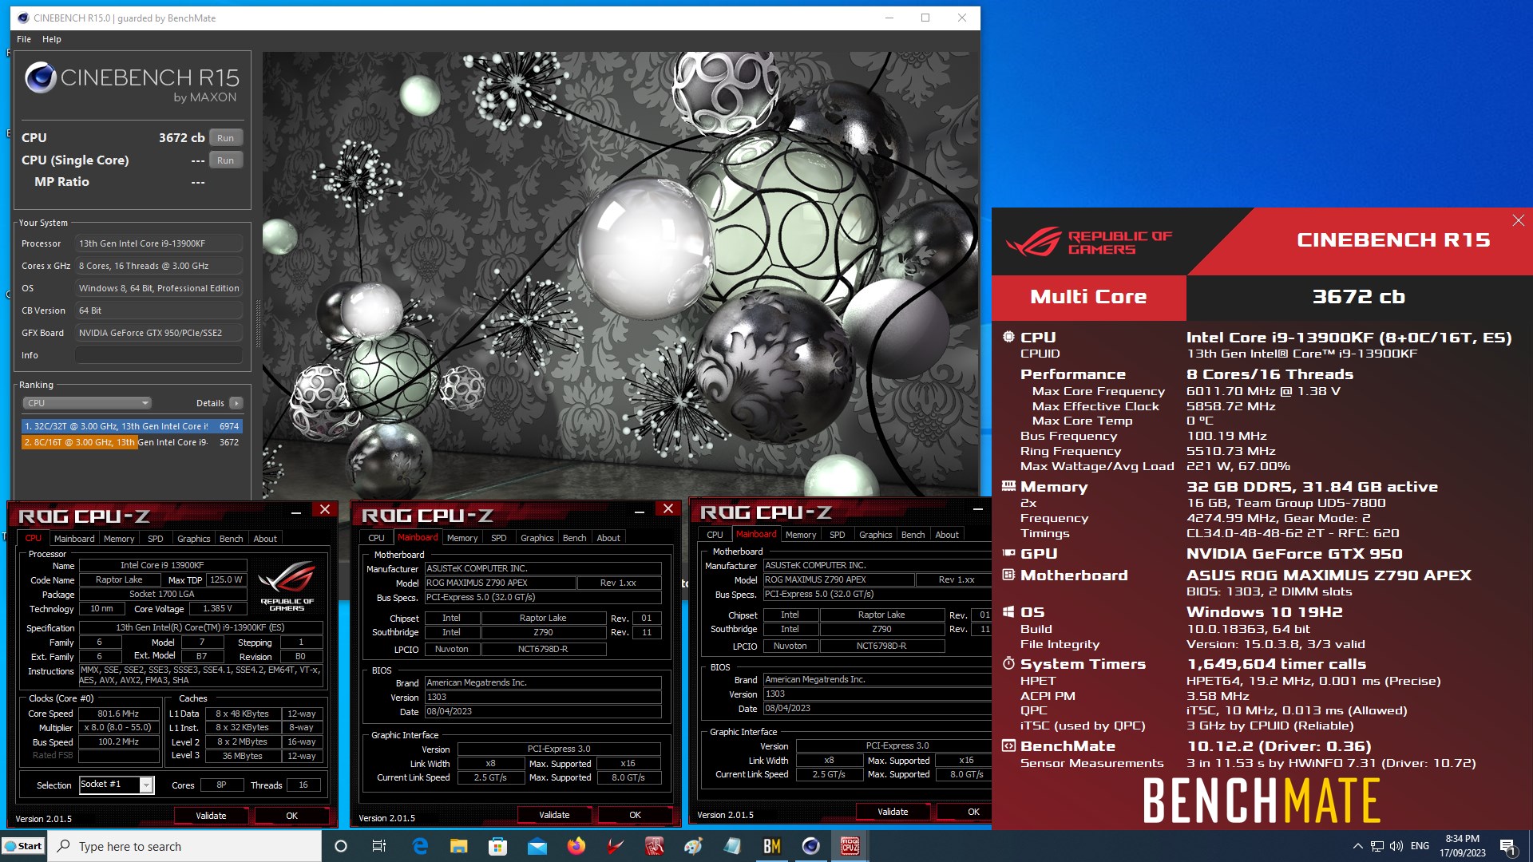Click the ROG logo in first CPU-Z window

click(287, 584)
